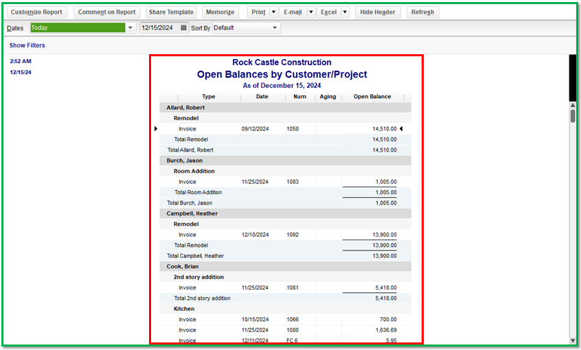
Task: Click Total Allard, Robert row
Action: point(285,150)
